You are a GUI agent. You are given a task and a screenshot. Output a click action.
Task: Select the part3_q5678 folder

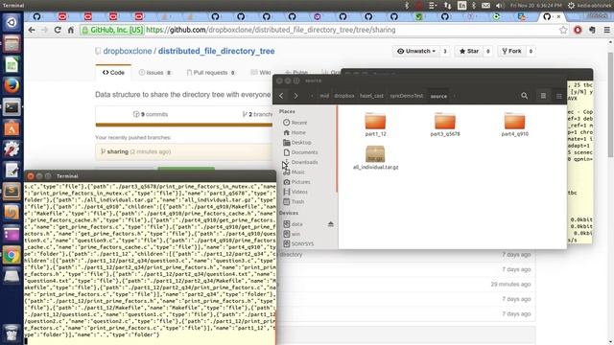tap(445, 124)
